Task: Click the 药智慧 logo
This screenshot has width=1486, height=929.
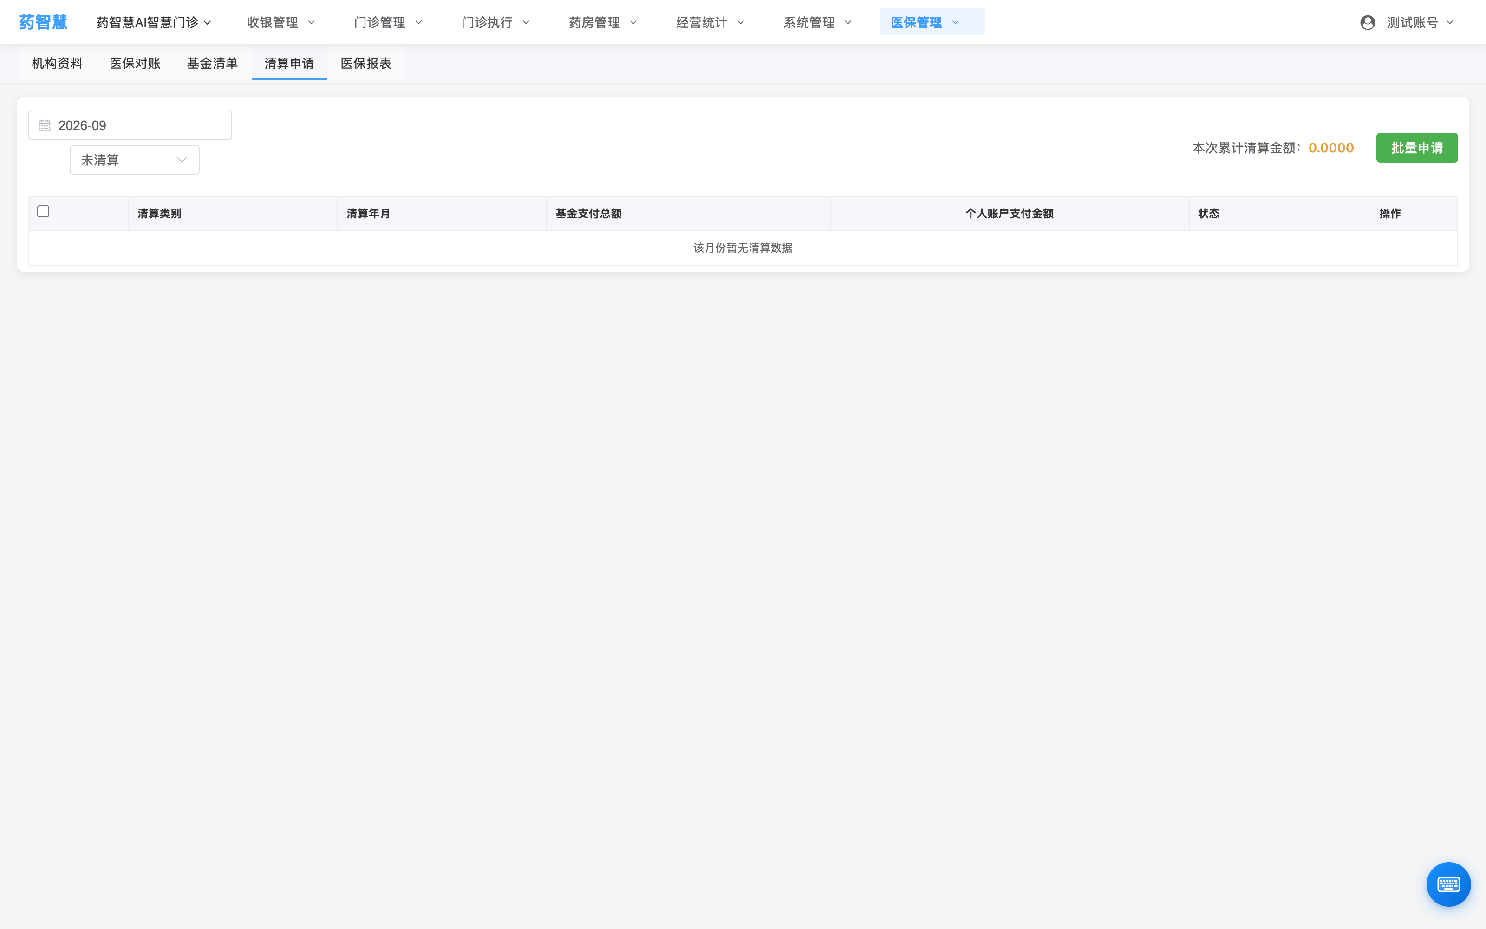Action: click(43, 22)
